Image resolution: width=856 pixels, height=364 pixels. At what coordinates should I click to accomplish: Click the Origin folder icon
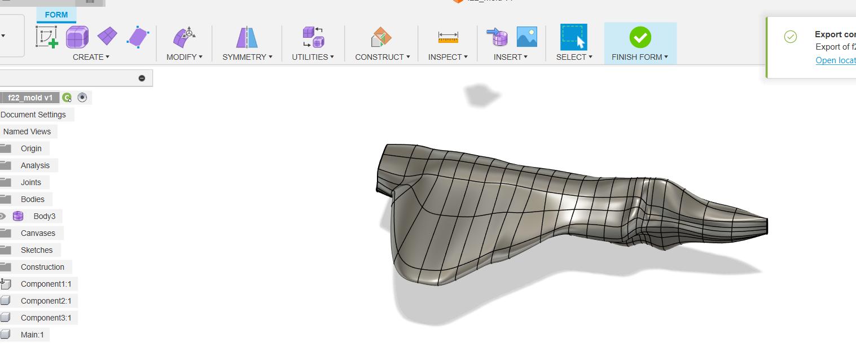(x=6, y=148)
